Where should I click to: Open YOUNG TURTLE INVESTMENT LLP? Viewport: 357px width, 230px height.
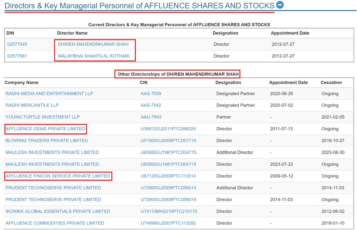pyautogui.click(x=43, y=117)
